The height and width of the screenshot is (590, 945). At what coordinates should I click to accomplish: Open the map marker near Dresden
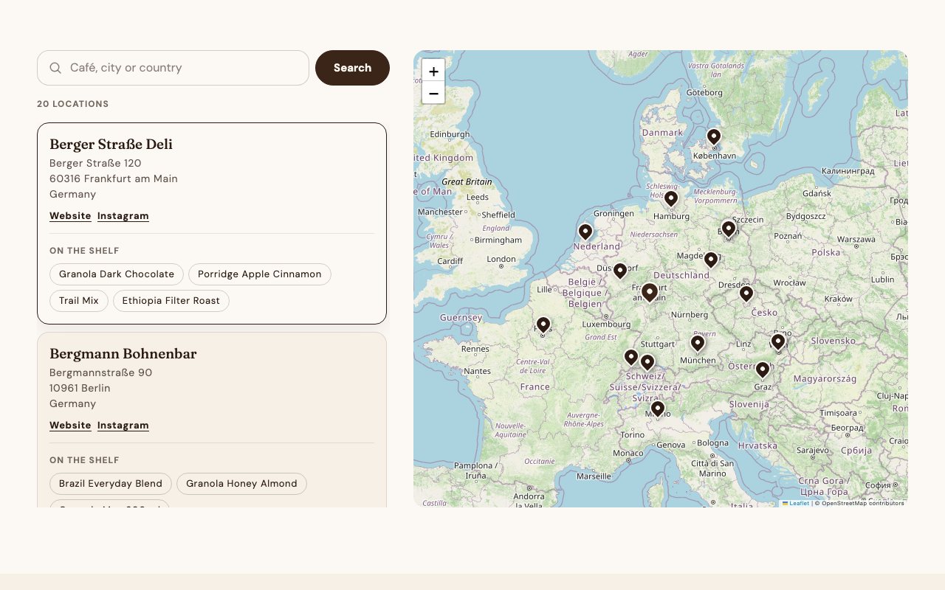pos(746,294)
